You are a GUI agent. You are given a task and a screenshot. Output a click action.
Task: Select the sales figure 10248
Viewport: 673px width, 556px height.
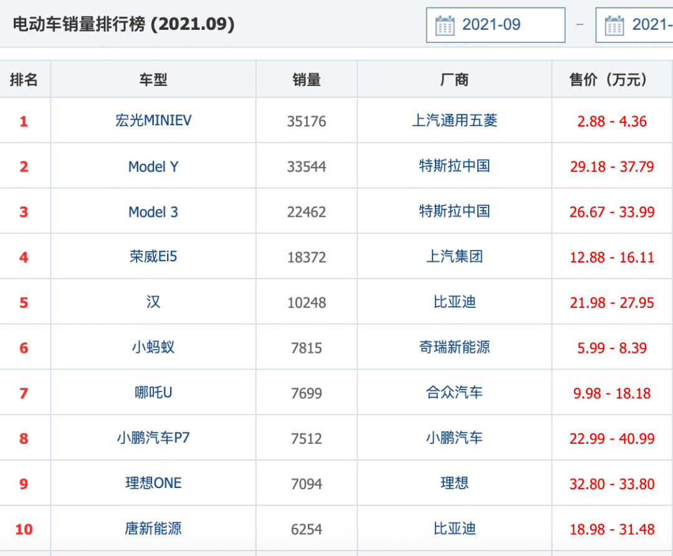point(307,303)
